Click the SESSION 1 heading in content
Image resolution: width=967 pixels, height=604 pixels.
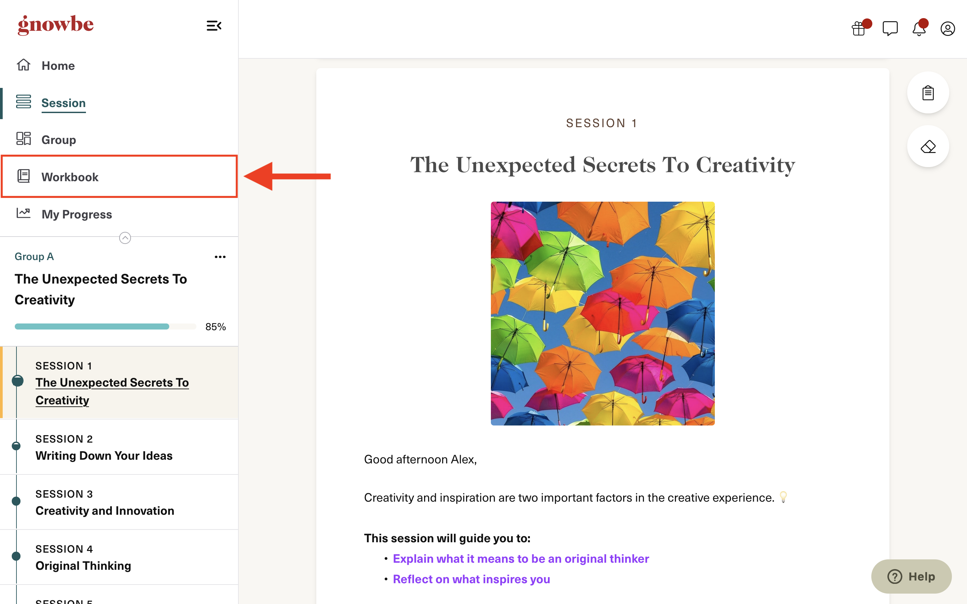[x=602, y=123]
